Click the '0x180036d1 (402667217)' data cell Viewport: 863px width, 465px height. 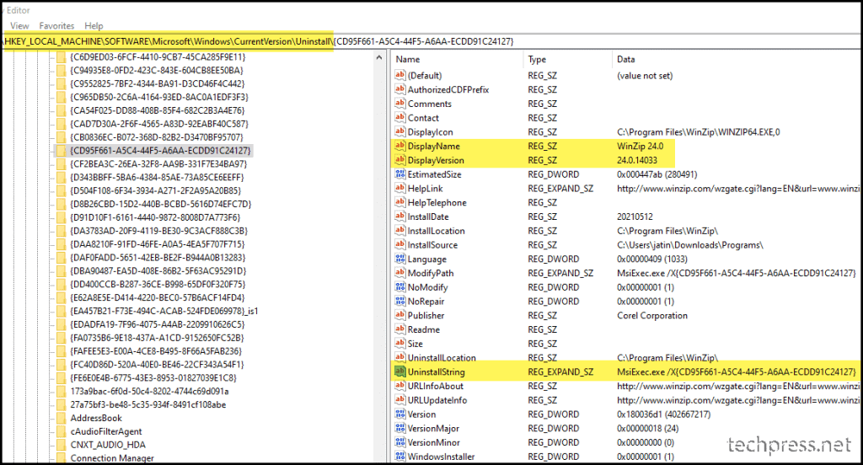[x=663, y=414]
